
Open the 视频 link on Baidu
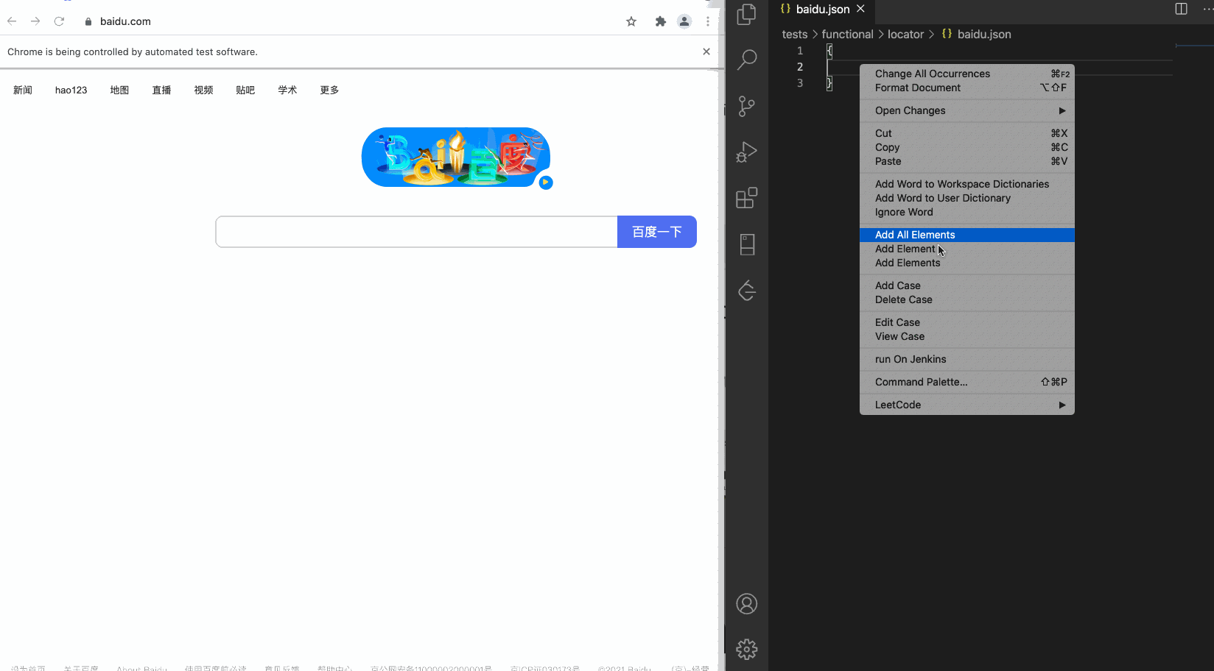pyautogui.click(x=203, y=90)
